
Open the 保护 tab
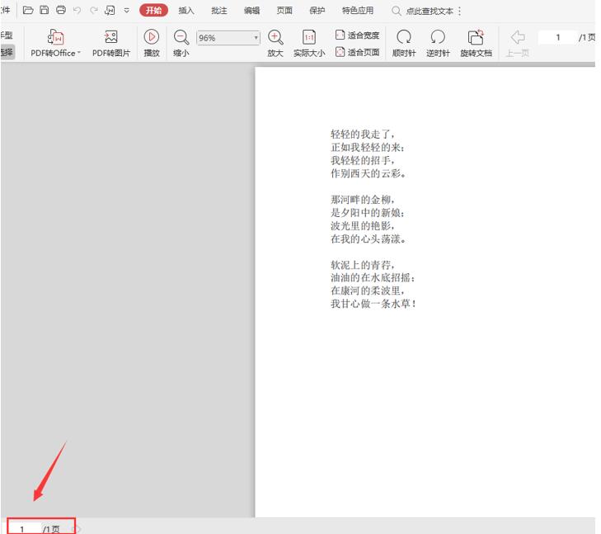point(317,11)
